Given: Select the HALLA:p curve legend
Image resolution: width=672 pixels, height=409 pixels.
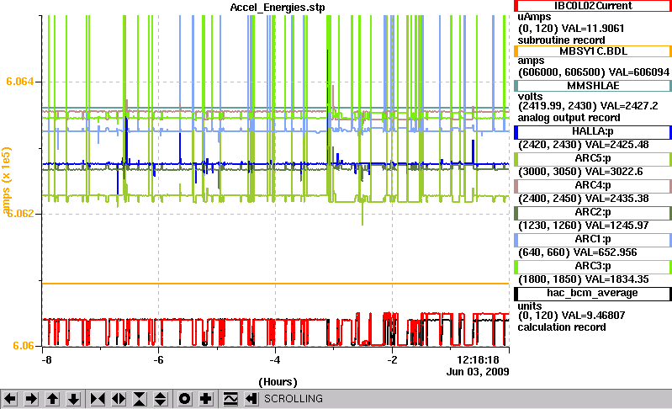Looking at the screenshot, I should tap(593, 132).
